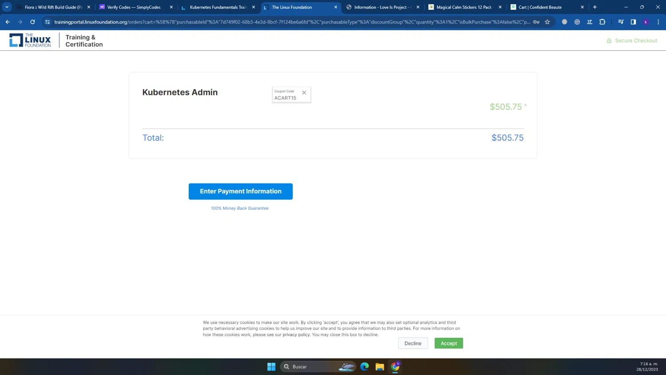Close the Kubernetes Fundamentals Training tab

pyautogui.click(x=254, y=7)
